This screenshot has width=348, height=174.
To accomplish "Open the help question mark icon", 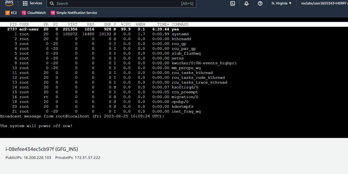I will tap(260, 3).
